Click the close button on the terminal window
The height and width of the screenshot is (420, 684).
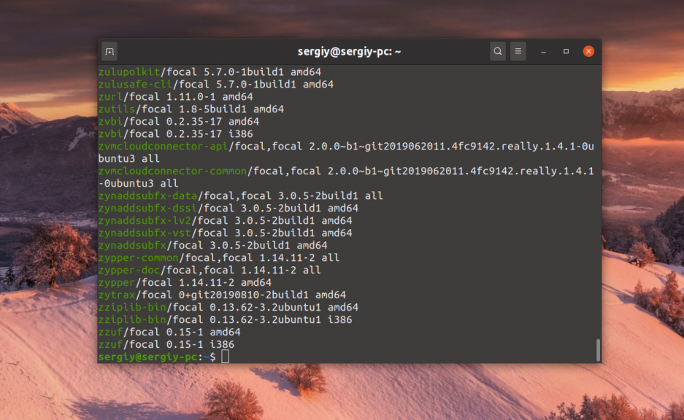(588, 51)
